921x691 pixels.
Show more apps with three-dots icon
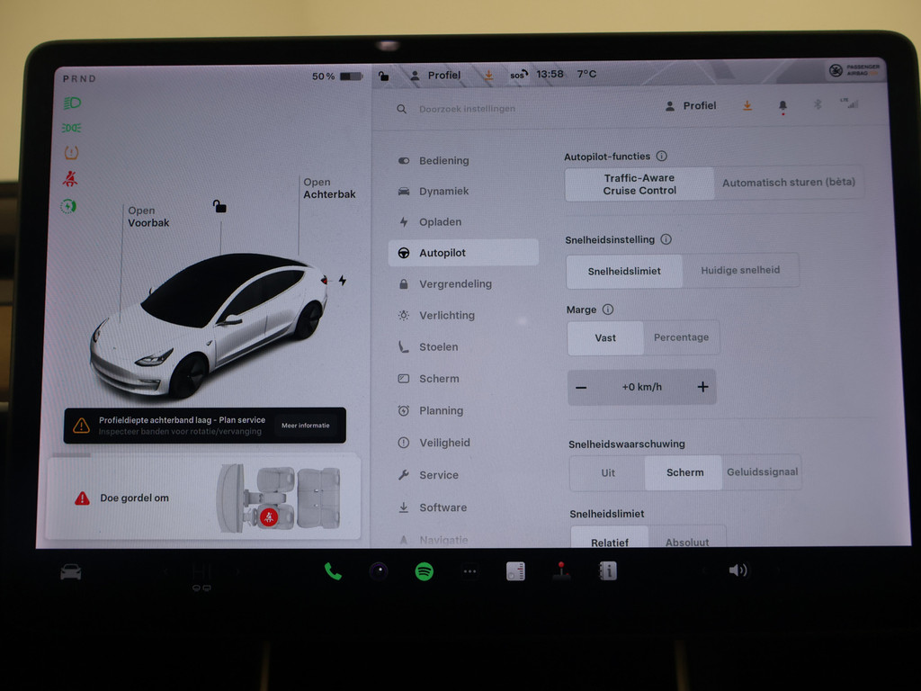[469, 571]
